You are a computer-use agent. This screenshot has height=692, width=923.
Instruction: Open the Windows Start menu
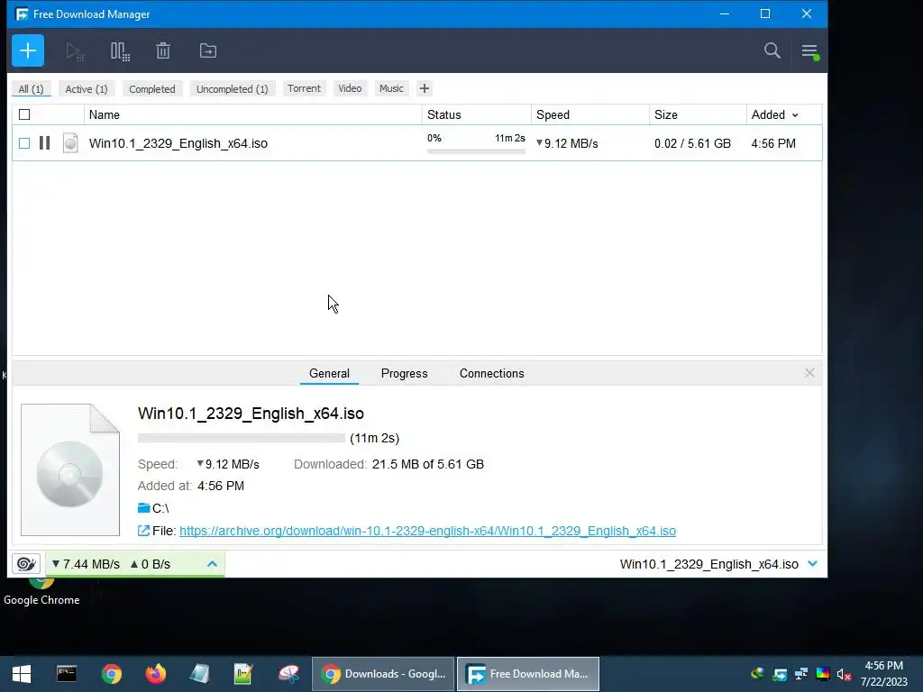click(22, 674)
